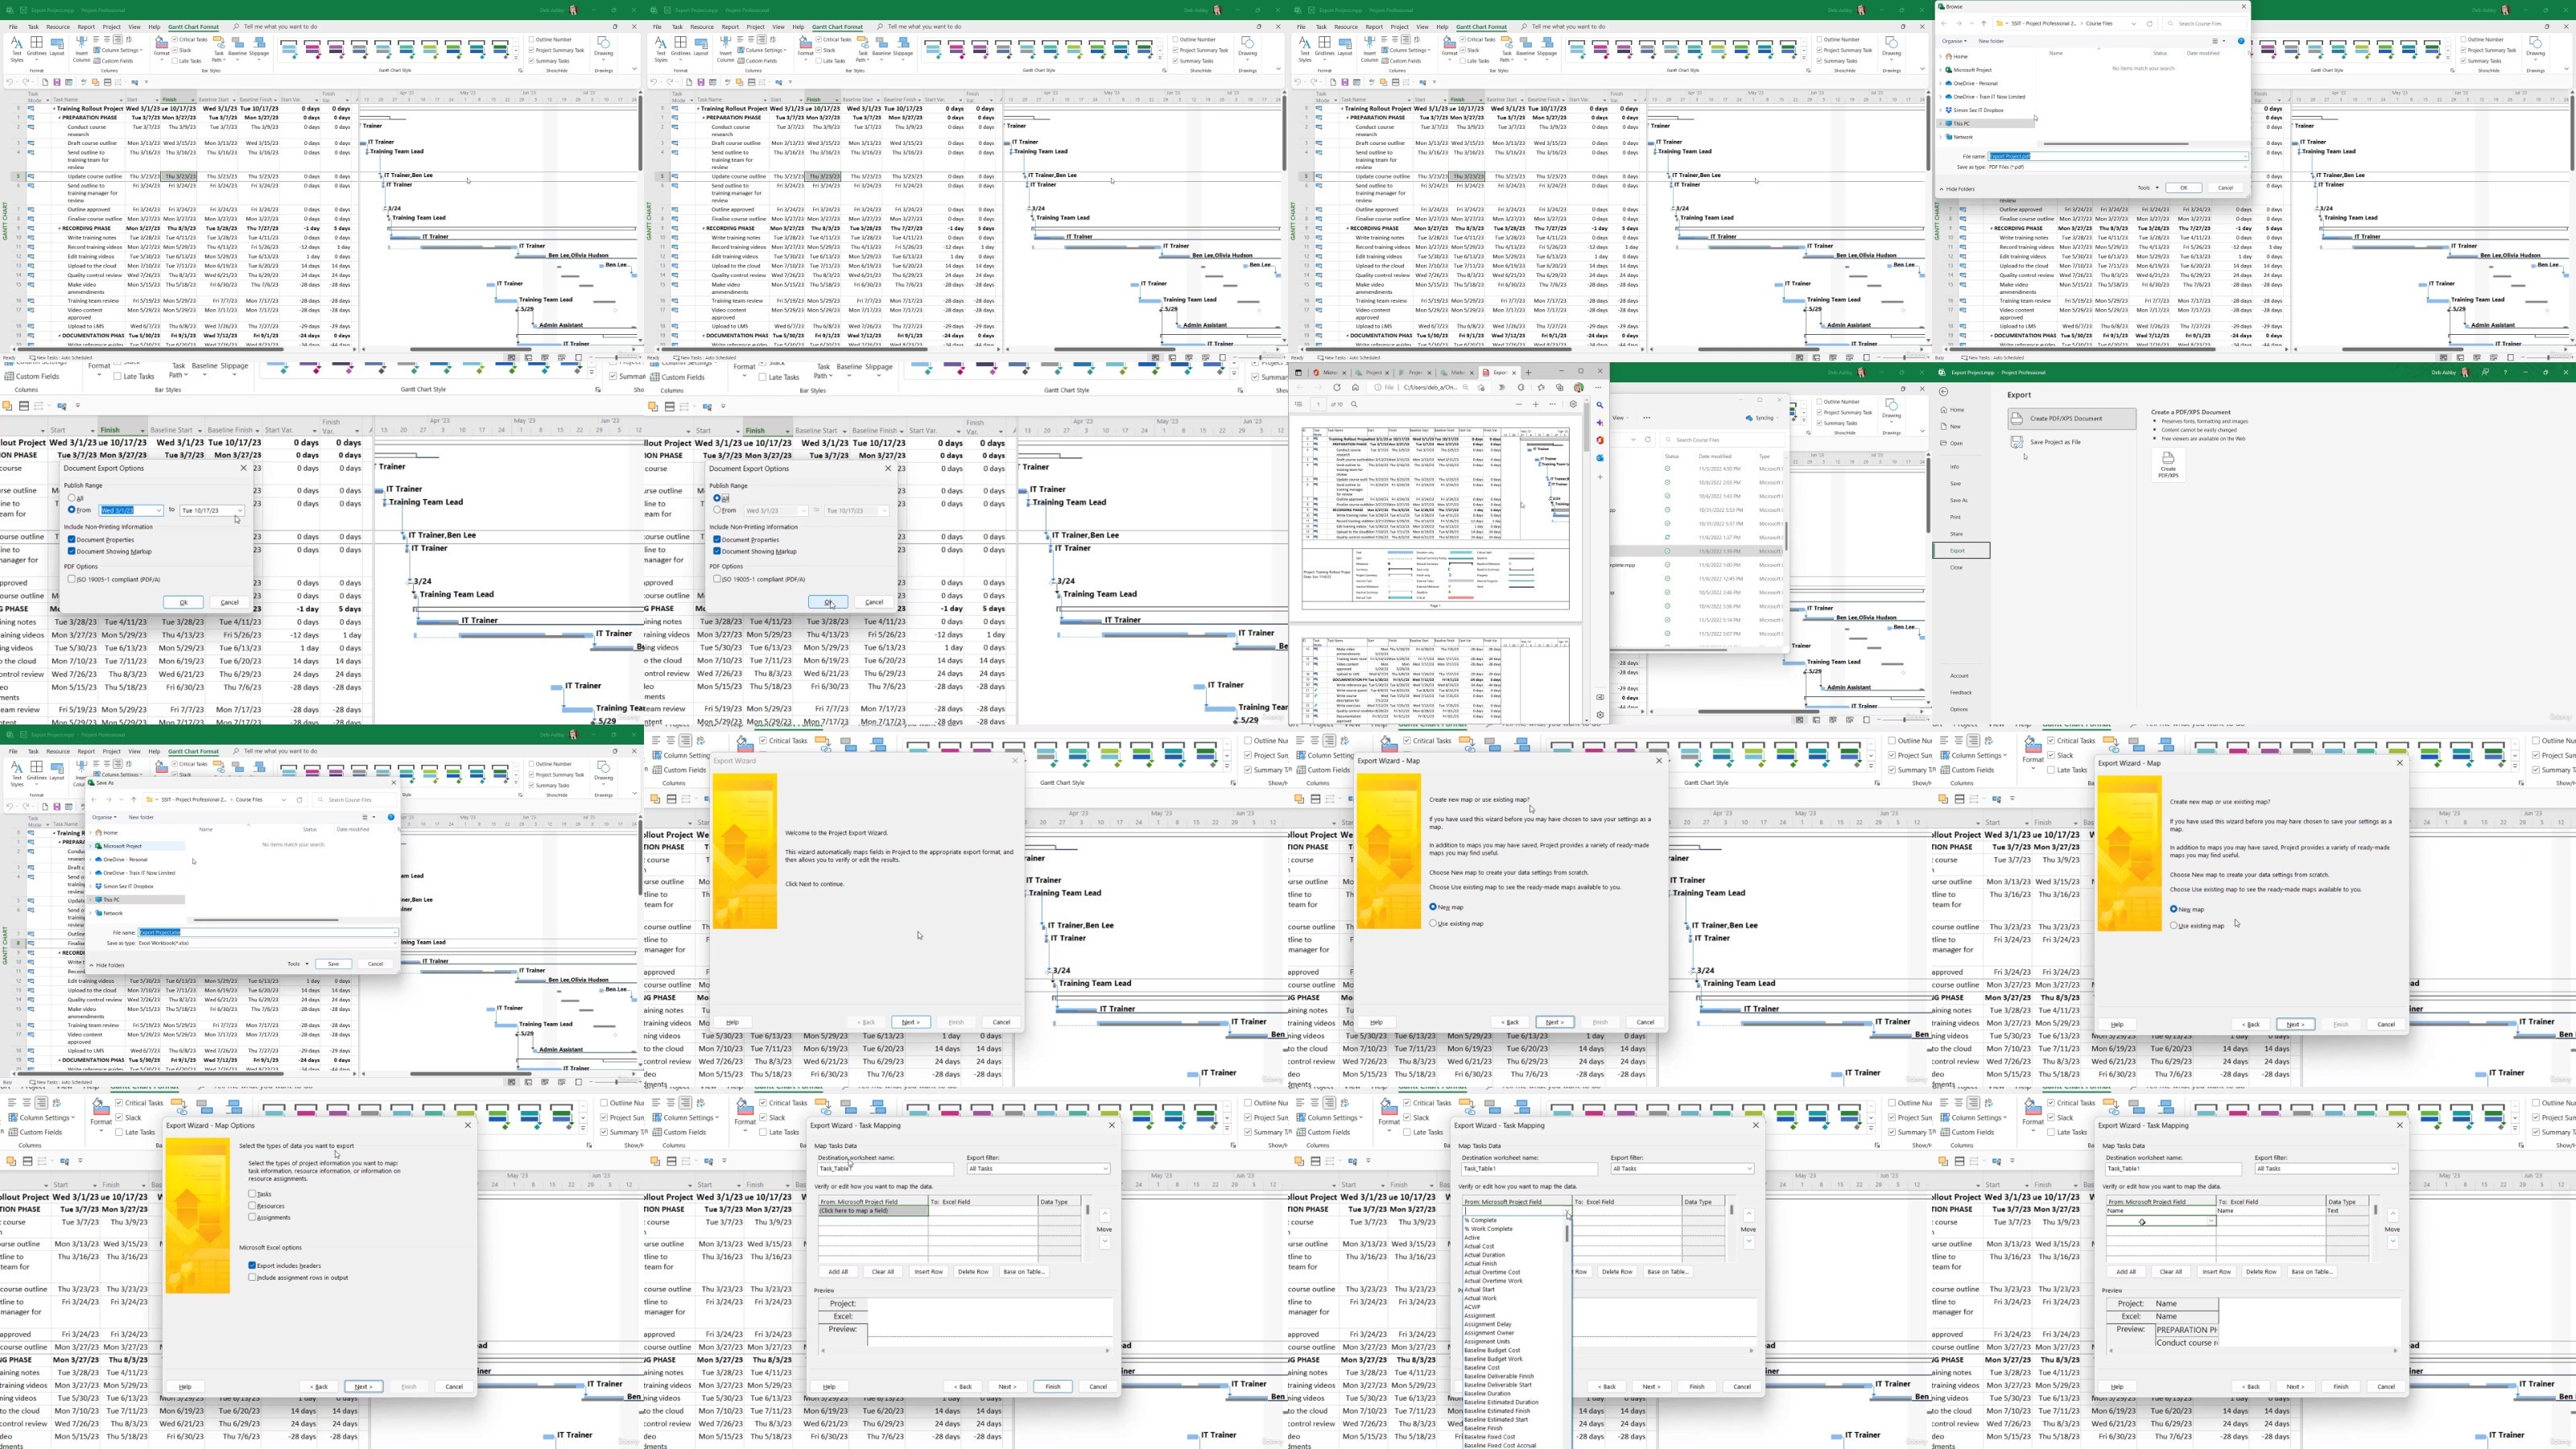Screen dimensions: 2576x1449
Task: Open new browser tab with plus icon
Action: (x=1527, y=372)
